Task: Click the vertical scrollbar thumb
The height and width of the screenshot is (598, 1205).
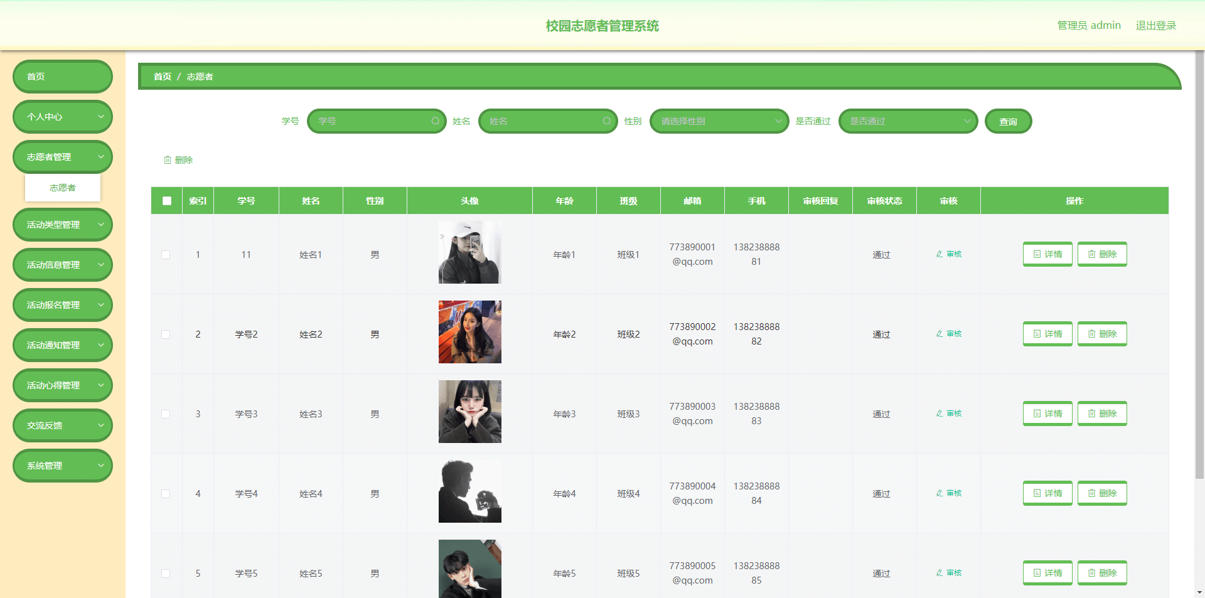Action: [1199, 264]
